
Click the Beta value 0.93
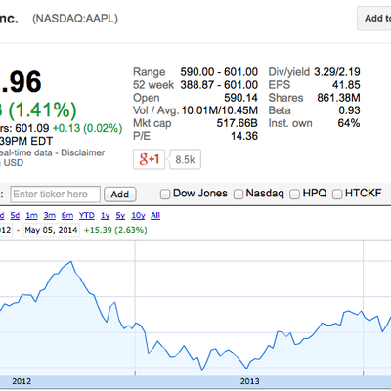tap(349, 110)
